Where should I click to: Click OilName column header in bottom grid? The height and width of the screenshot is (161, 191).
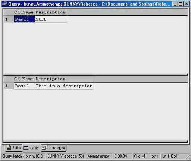pyautogui.click(x=24, y=79)
